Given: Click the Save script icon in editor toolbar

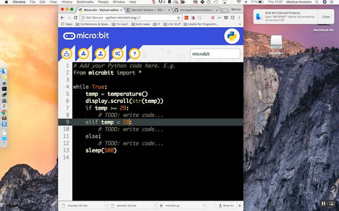Looking at the screenshot, I should [x=83, y=54].
